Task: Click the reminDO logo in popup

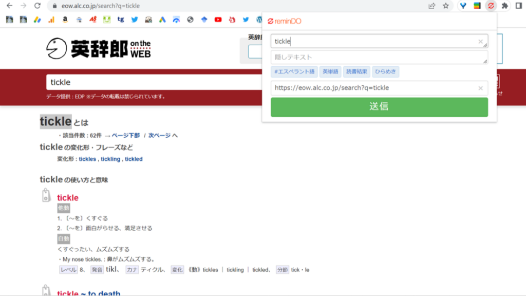Action: 285,21
